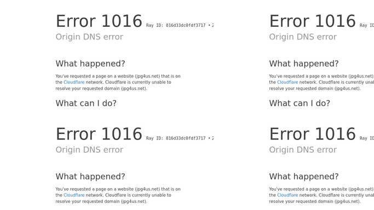The height and width of the screenshot is (210, 374).
Task: Click the lower-right What happened? heading
Action: 304,177
